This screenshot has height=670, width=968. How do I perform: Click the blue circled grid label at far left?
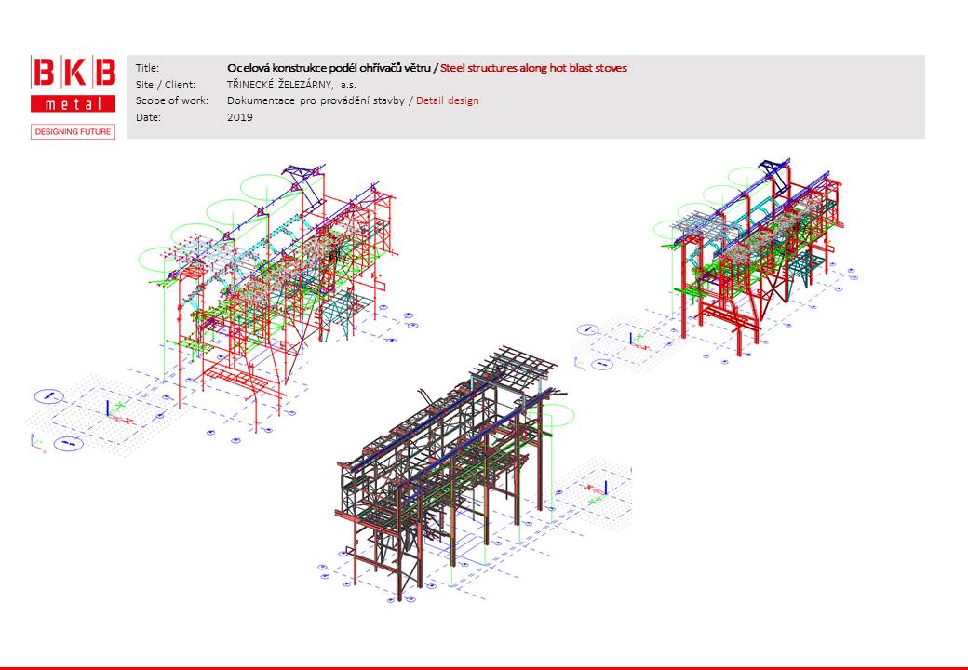48,396
